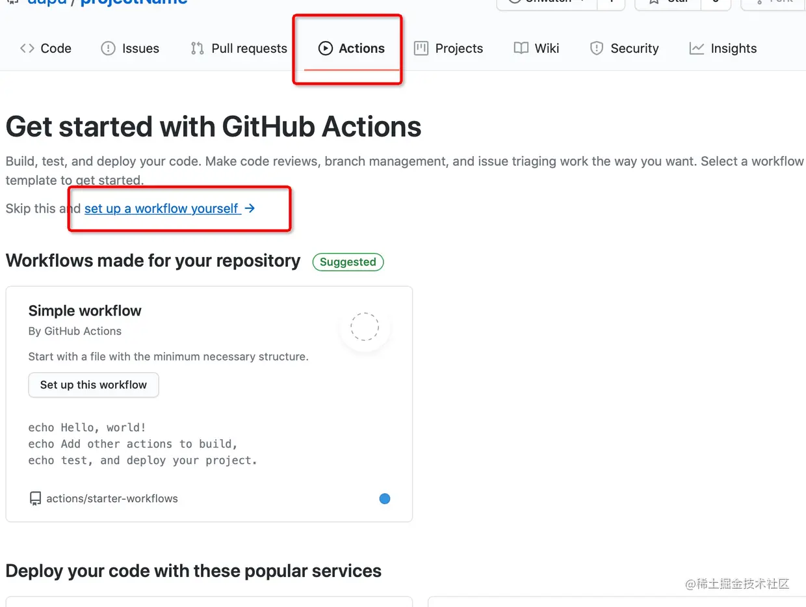Click the blue language dot in Simple workflow
Image resolution: width=806 pixels, height=607 pixels.
pyautogui.click(x=385, y=499)
